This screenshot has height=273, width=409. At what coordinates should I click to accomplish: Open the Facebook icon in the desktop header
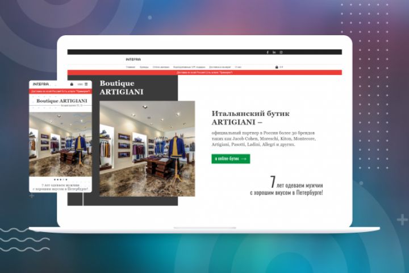268,52
